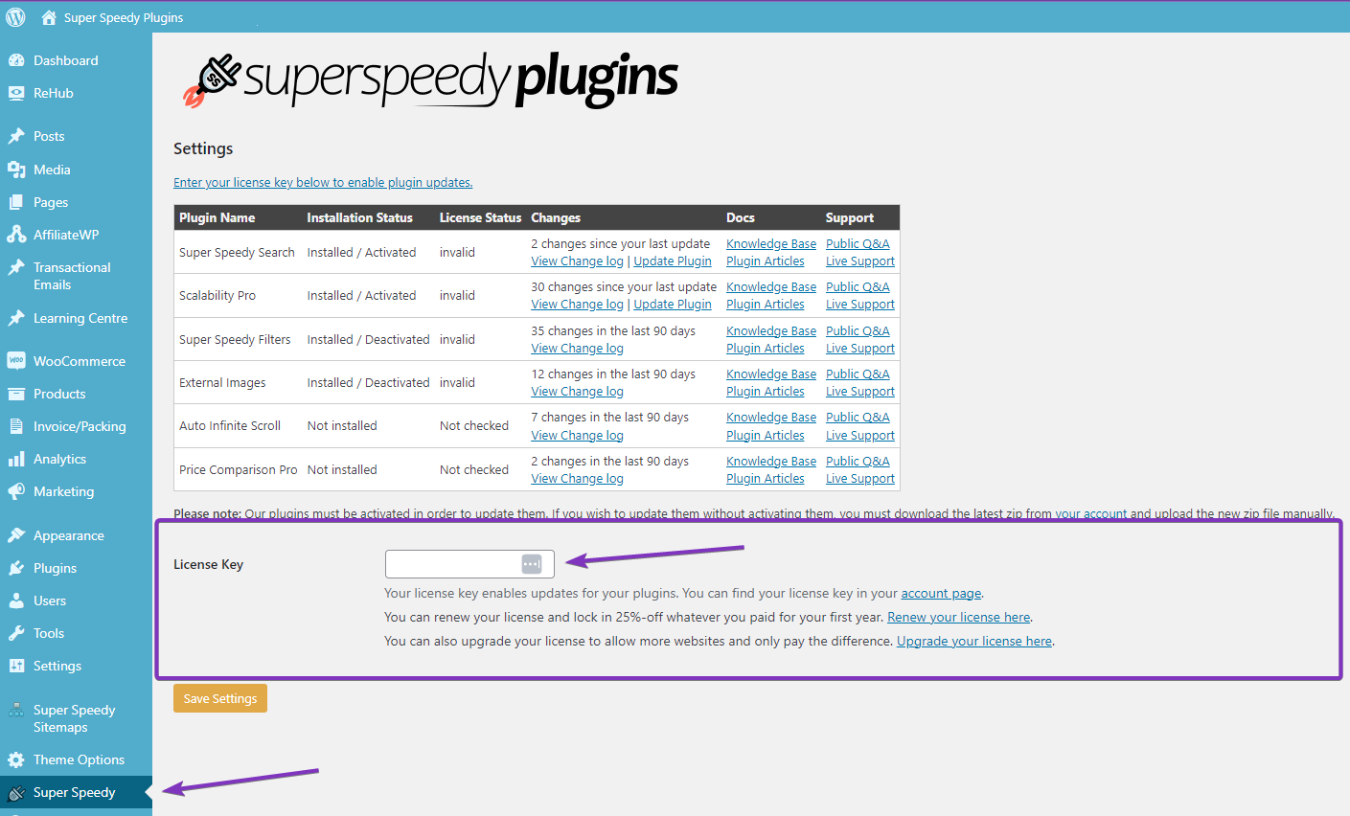1350x816 pixels.
Task: View Change log for External Images
Action: (577, 391)
